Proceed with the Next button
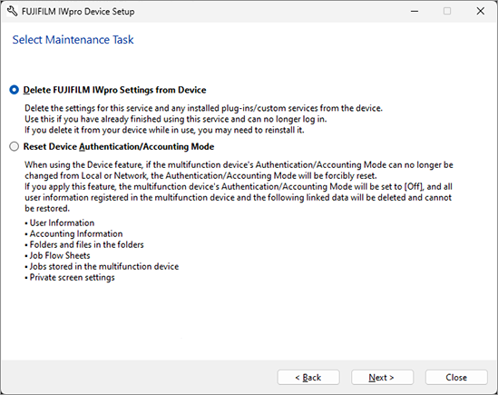The image size is (498, 395). pos(382,377)
